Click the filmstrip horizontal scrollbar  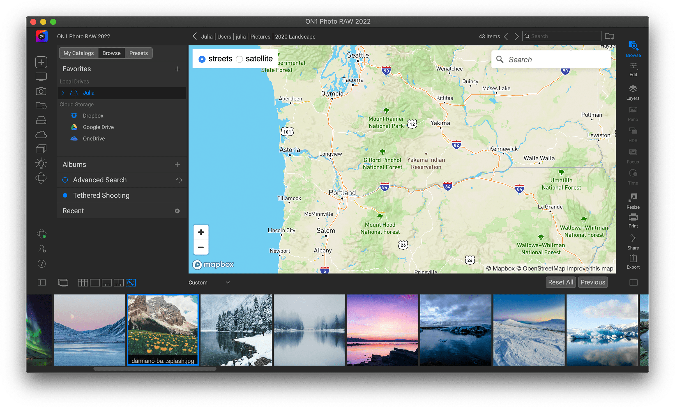pos(155,369)
